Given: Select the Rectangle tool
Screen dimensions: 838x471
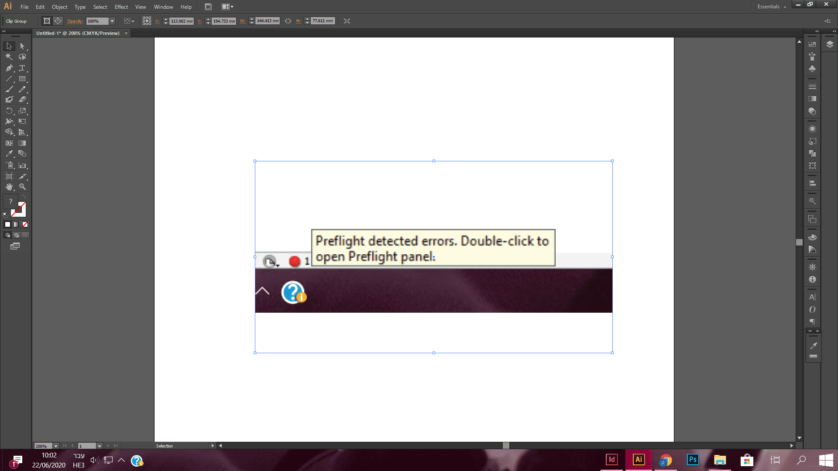Looking at the screenshot, I should [22, 79].
